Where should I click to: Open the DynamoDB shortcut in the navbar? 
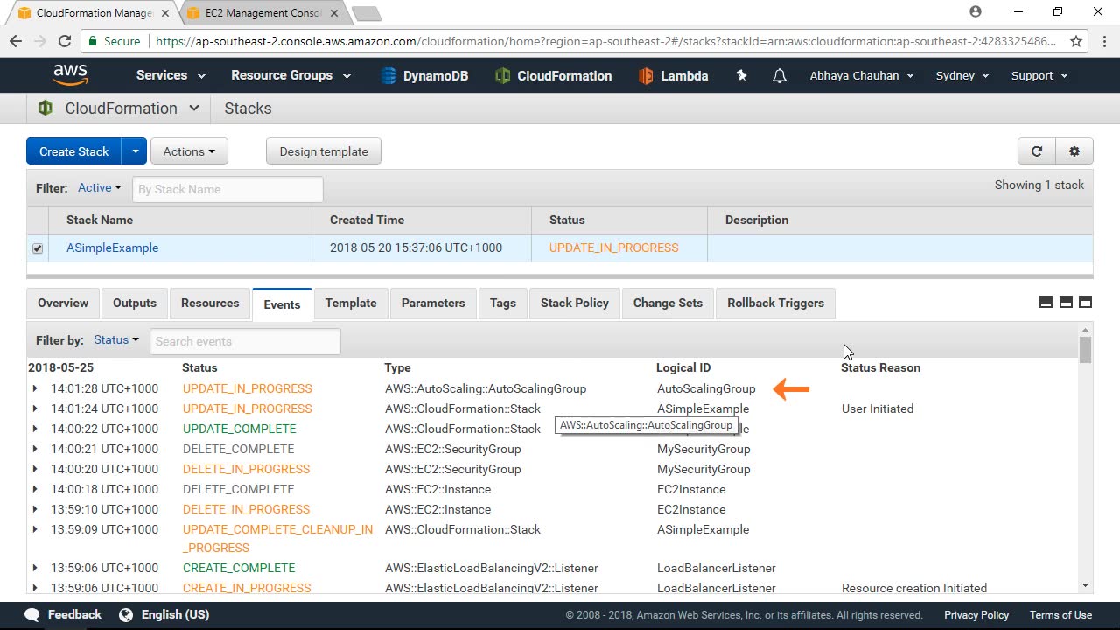point(425,76)
